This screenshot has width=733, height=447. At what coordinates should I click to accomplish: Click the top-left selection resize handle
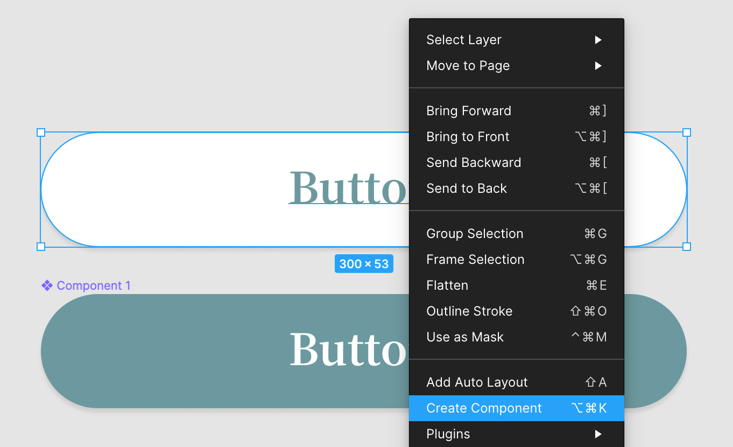tap(41, 132)
